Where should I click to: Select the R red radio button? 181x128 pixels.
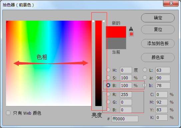(x=108, y=94)
